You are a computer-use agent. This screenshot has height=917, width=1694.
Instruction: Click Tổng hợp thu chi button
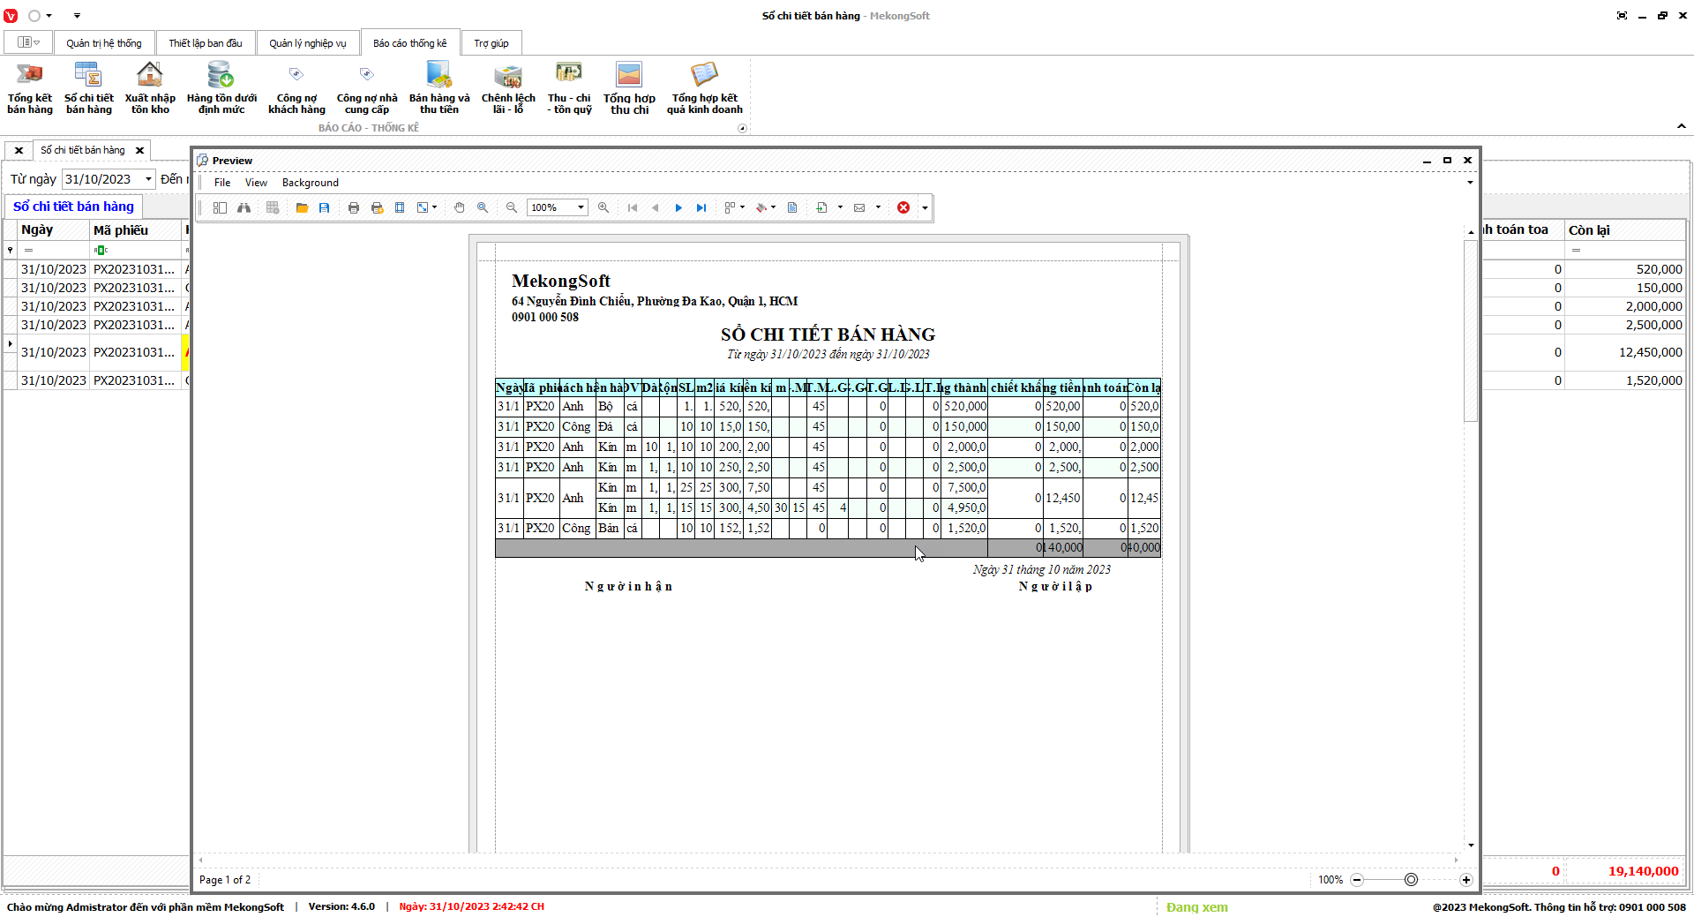tap(629, 88)
